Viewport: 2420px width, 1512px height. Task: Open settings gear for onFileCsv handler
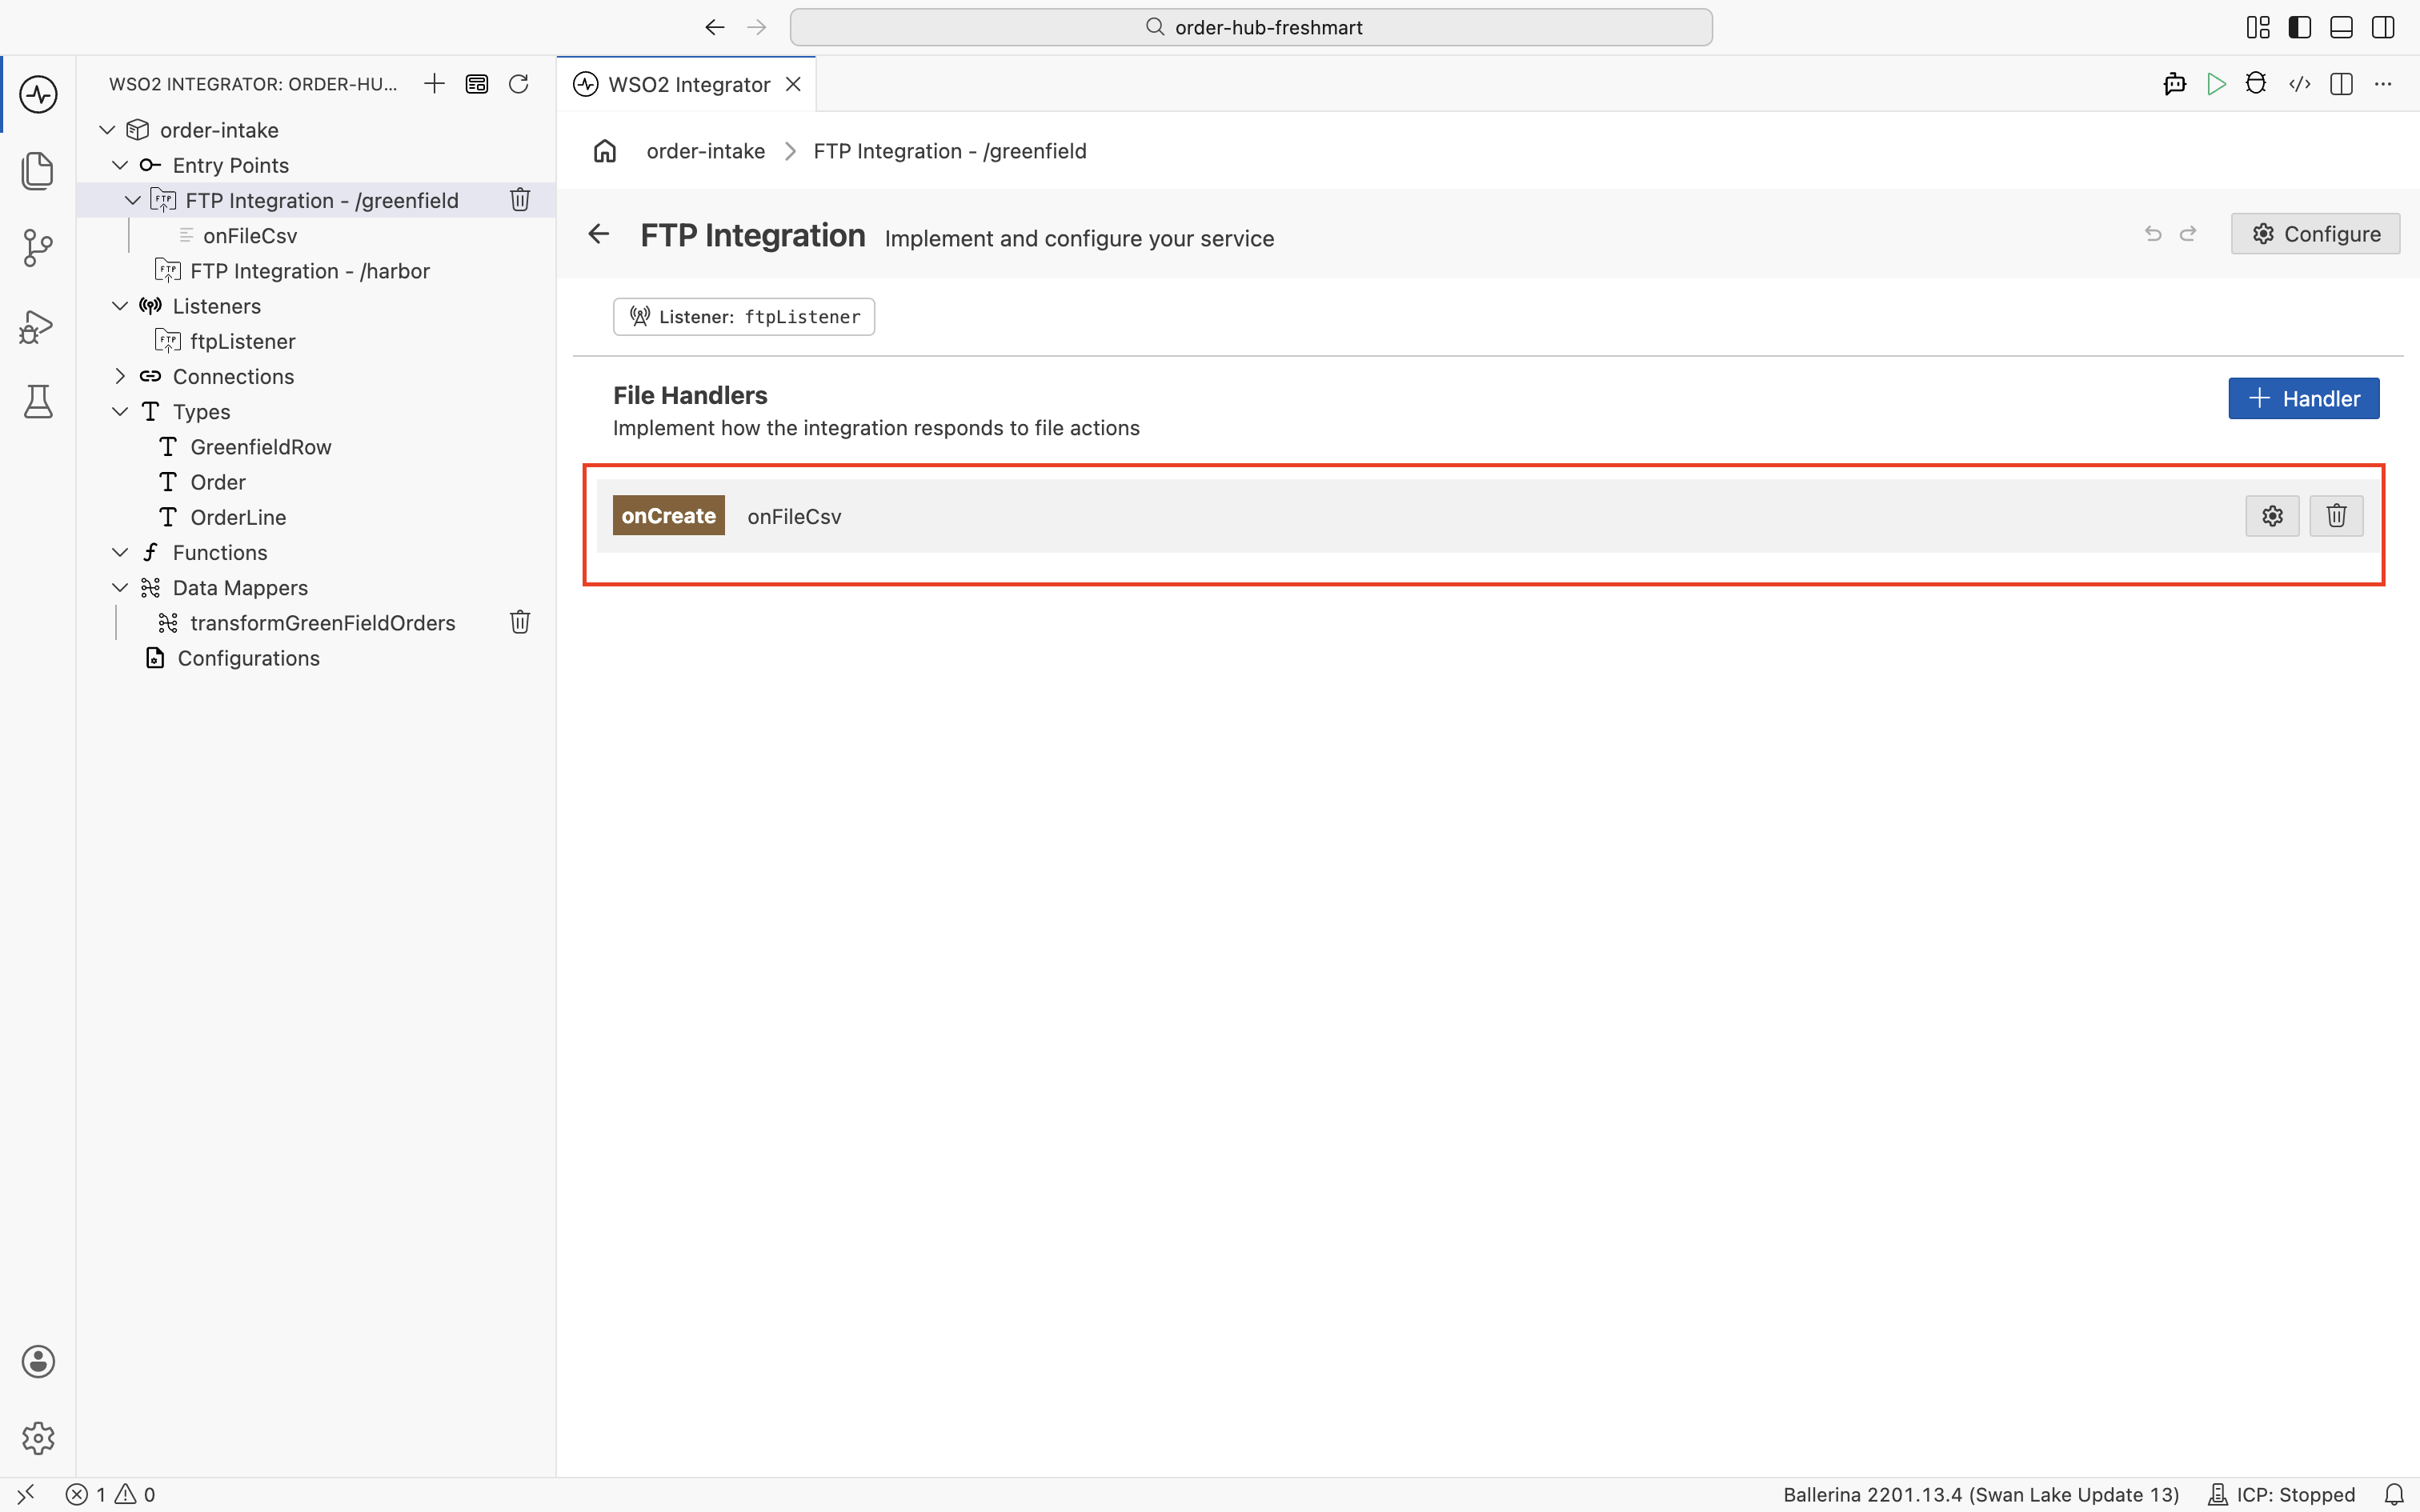(2272, 516)
